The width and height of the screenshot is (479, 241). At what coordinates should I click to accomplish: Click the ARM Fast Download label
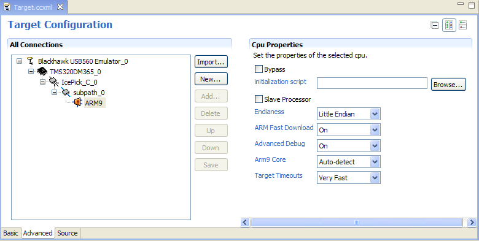coord(284,128)
